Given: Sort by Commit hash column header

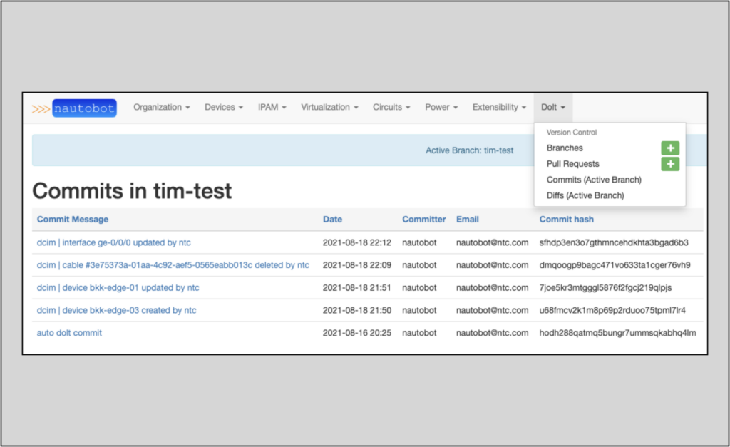Looking at the screenshot, I should click(567, 220).
